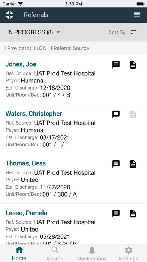Tap grayed document icon for Waters, Christopher
147x262 pixels.
[133, 114]
